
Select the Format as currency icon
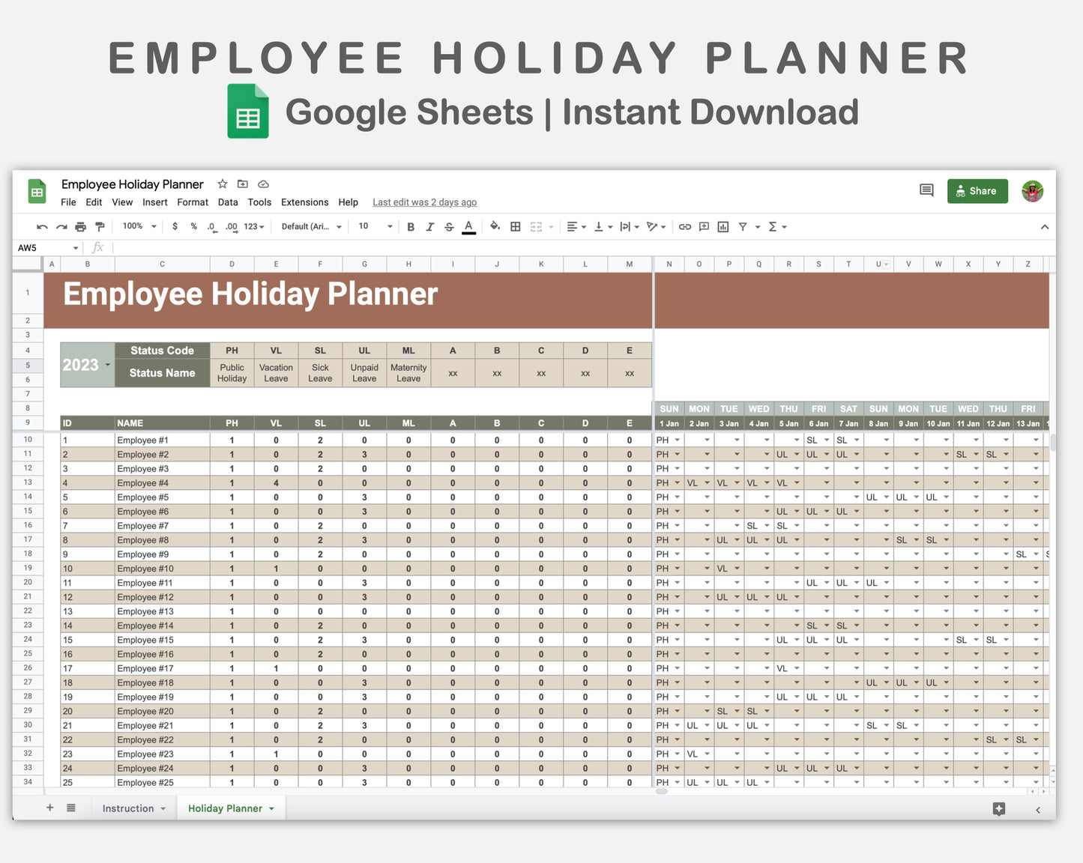tap(175, 226)
